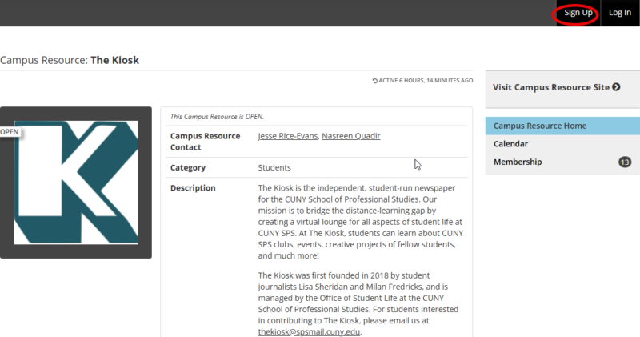The width and height of the screenshot is (640, 337).
Task: Open the Membership section
Action: (562, 162)
